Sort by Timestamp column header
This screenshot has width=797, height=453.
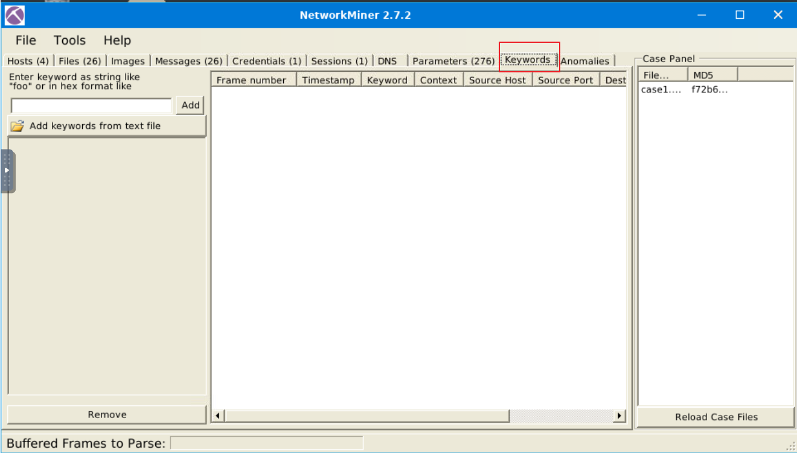(329, 80)
